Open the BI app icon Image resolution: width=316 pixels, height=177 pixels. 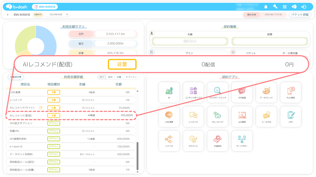pyautogui.click(x=169, y=92)
